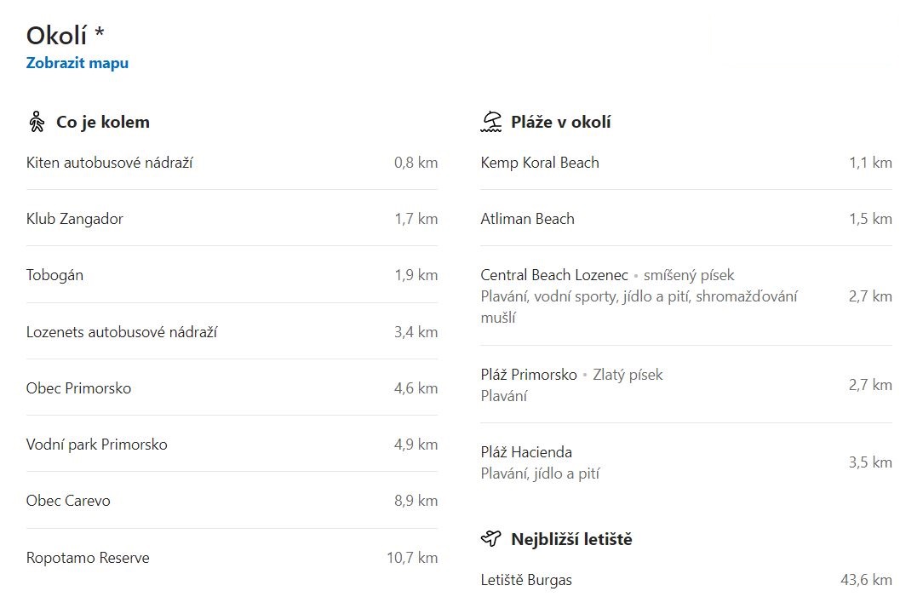This screenshot has height=614, width=923.
Task: Select the Obec Primorsko entry
Action: tap(232, 388)
